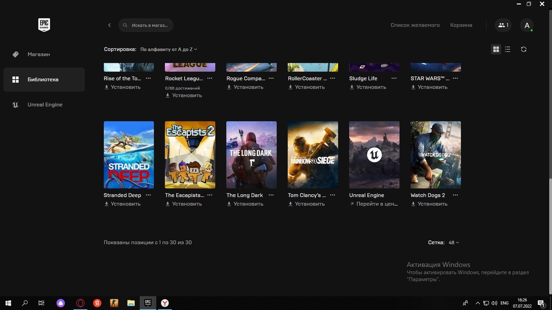Open options menu for The Long Dark
The image size is (552, 310).
[x=271, y=195]
